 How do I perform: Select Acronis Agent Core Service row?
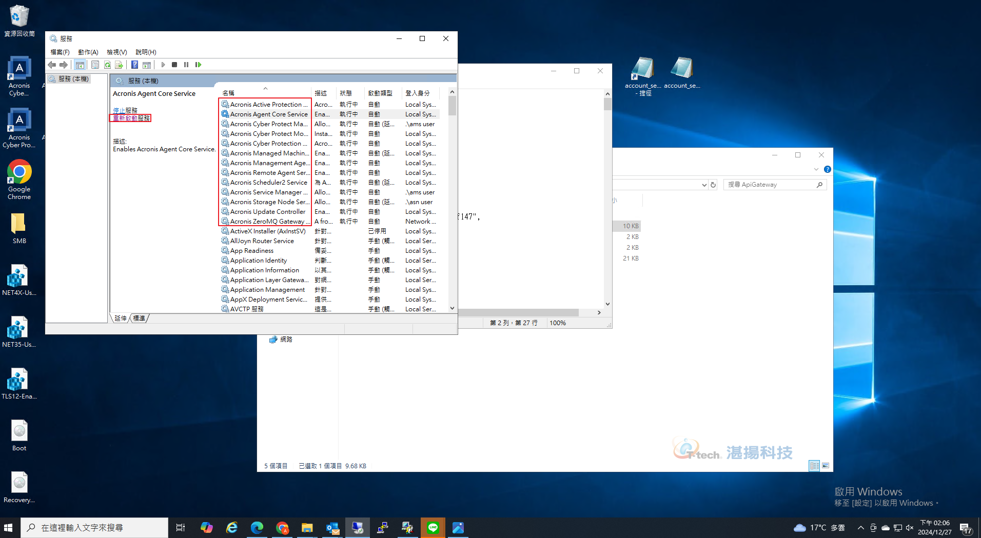[x=329, y=114]
